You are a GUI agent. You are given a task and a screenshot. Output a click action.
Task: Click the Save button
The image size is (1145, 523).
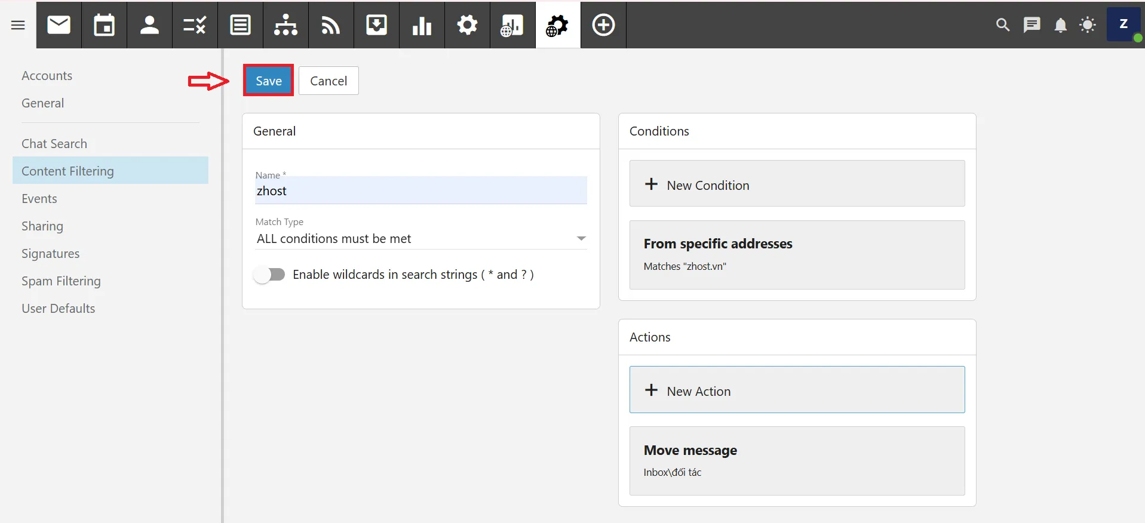[269, 81]
